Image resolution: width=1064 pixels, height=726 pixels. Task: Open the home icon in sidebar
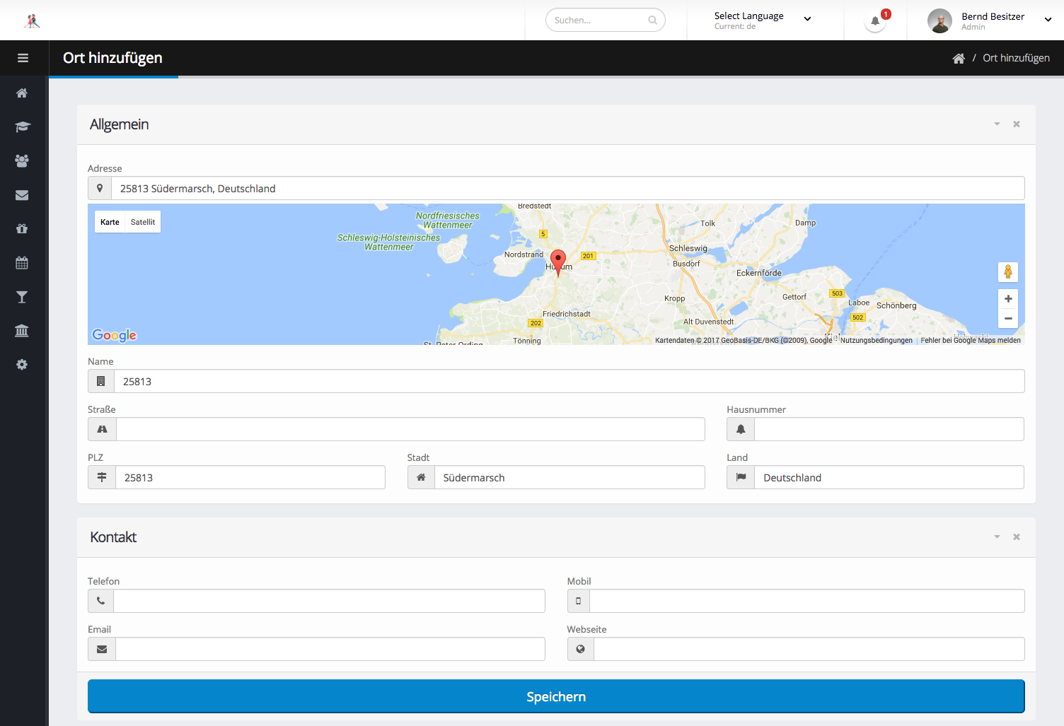pyautogui.click(x=22, y=93)
